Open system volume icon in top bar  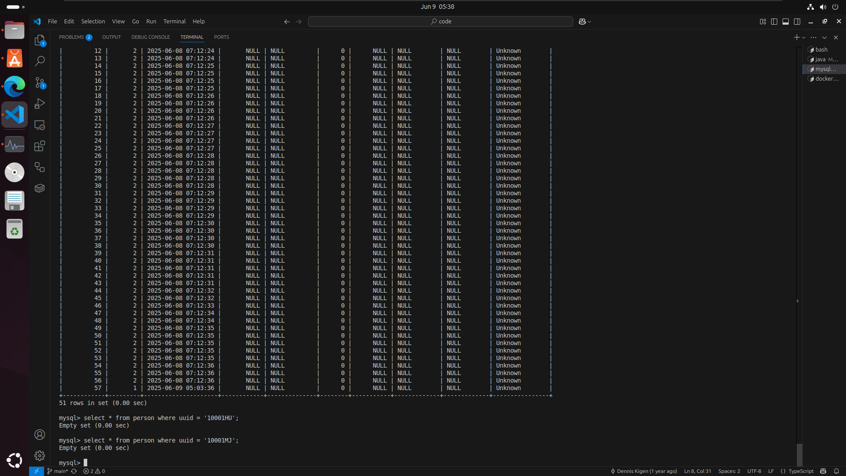(823, 7)
